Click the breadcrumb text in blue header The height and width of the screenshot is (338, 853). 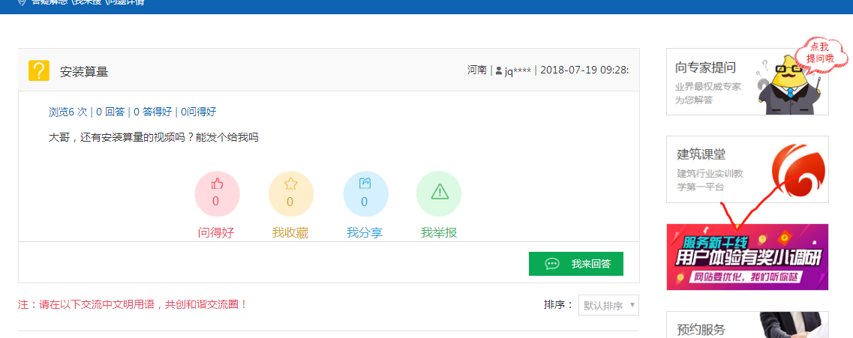click(88, 2)
